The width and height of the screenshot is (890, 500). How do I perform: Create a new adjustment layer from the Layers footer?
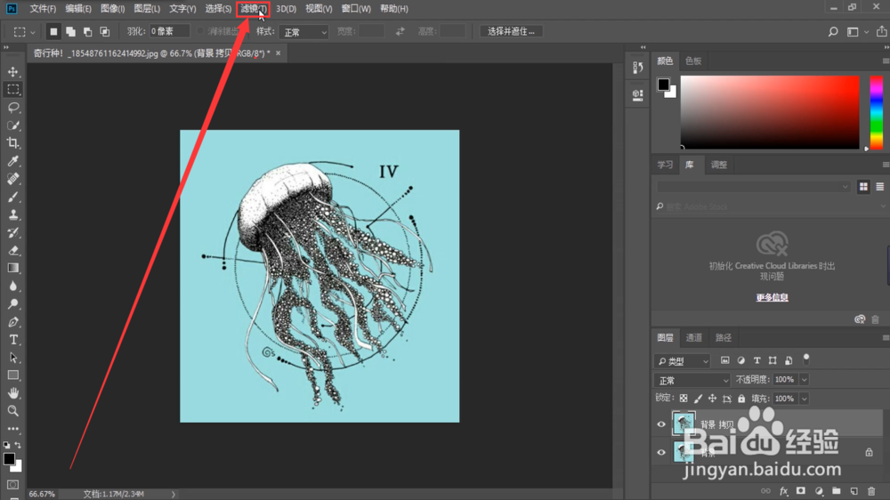click(x=819, y=491)
